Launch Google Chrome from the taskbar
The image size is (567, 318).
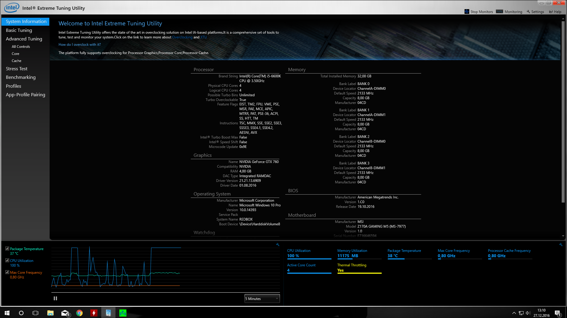tap(79, 313)
